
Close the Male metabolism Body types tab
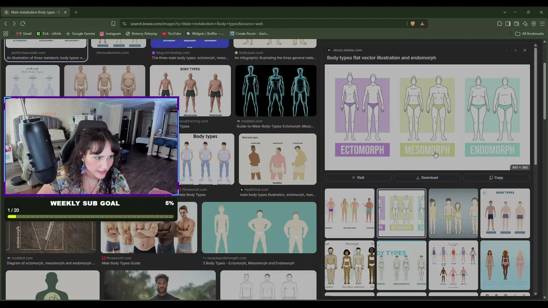tap(66, 12)
